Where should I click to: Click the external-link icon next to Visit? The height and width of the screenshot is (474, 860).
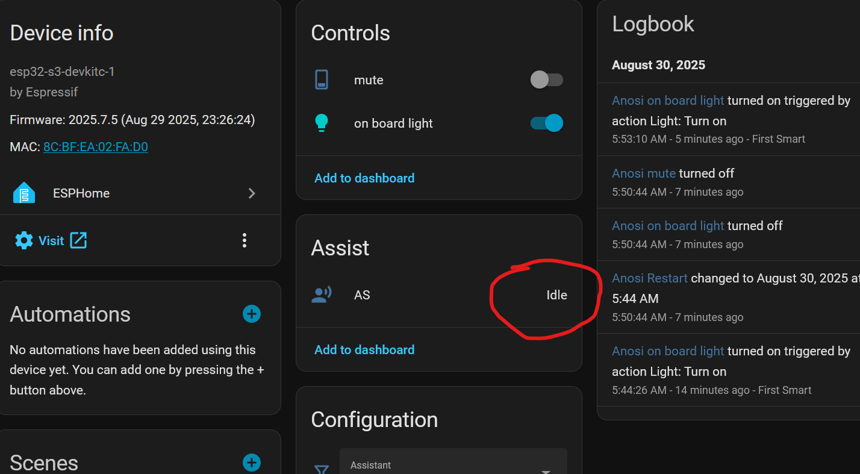click(x=78, y=240)
